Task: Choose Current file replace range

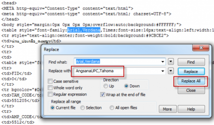Action: coord(52,108)
